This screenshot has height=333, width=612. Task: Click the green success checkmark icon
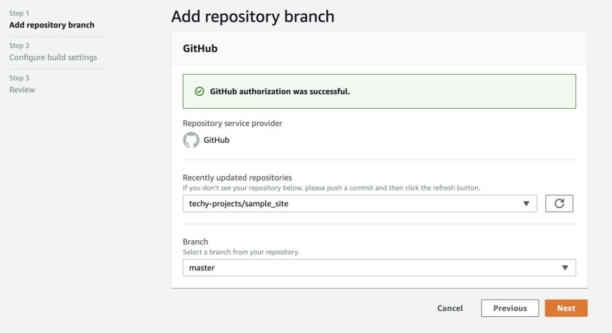pos(200,91)
